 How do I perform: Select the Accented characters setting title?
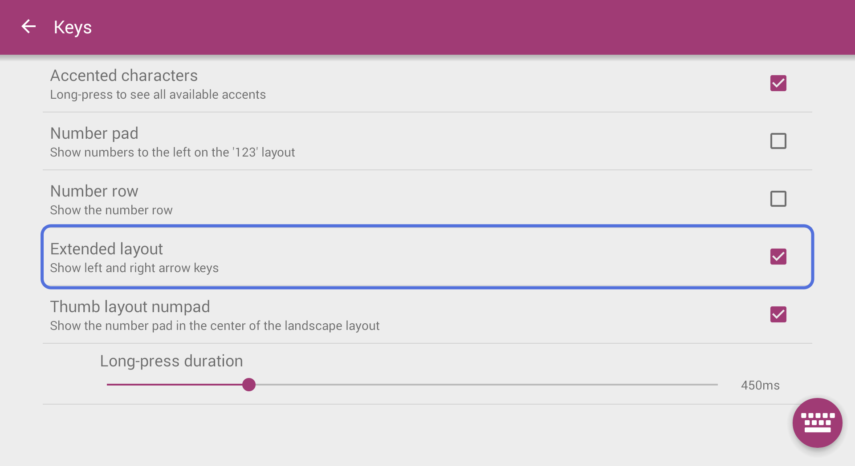[x=124, y=76]
